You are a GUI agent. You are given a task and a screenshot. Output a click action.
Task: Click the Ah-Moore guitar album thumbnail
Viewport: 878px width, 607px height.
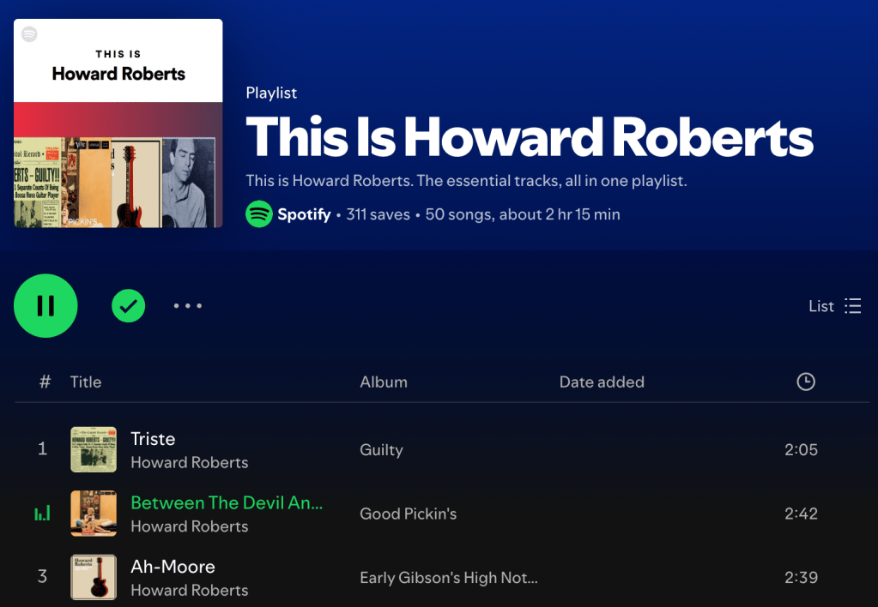point(94,578)
